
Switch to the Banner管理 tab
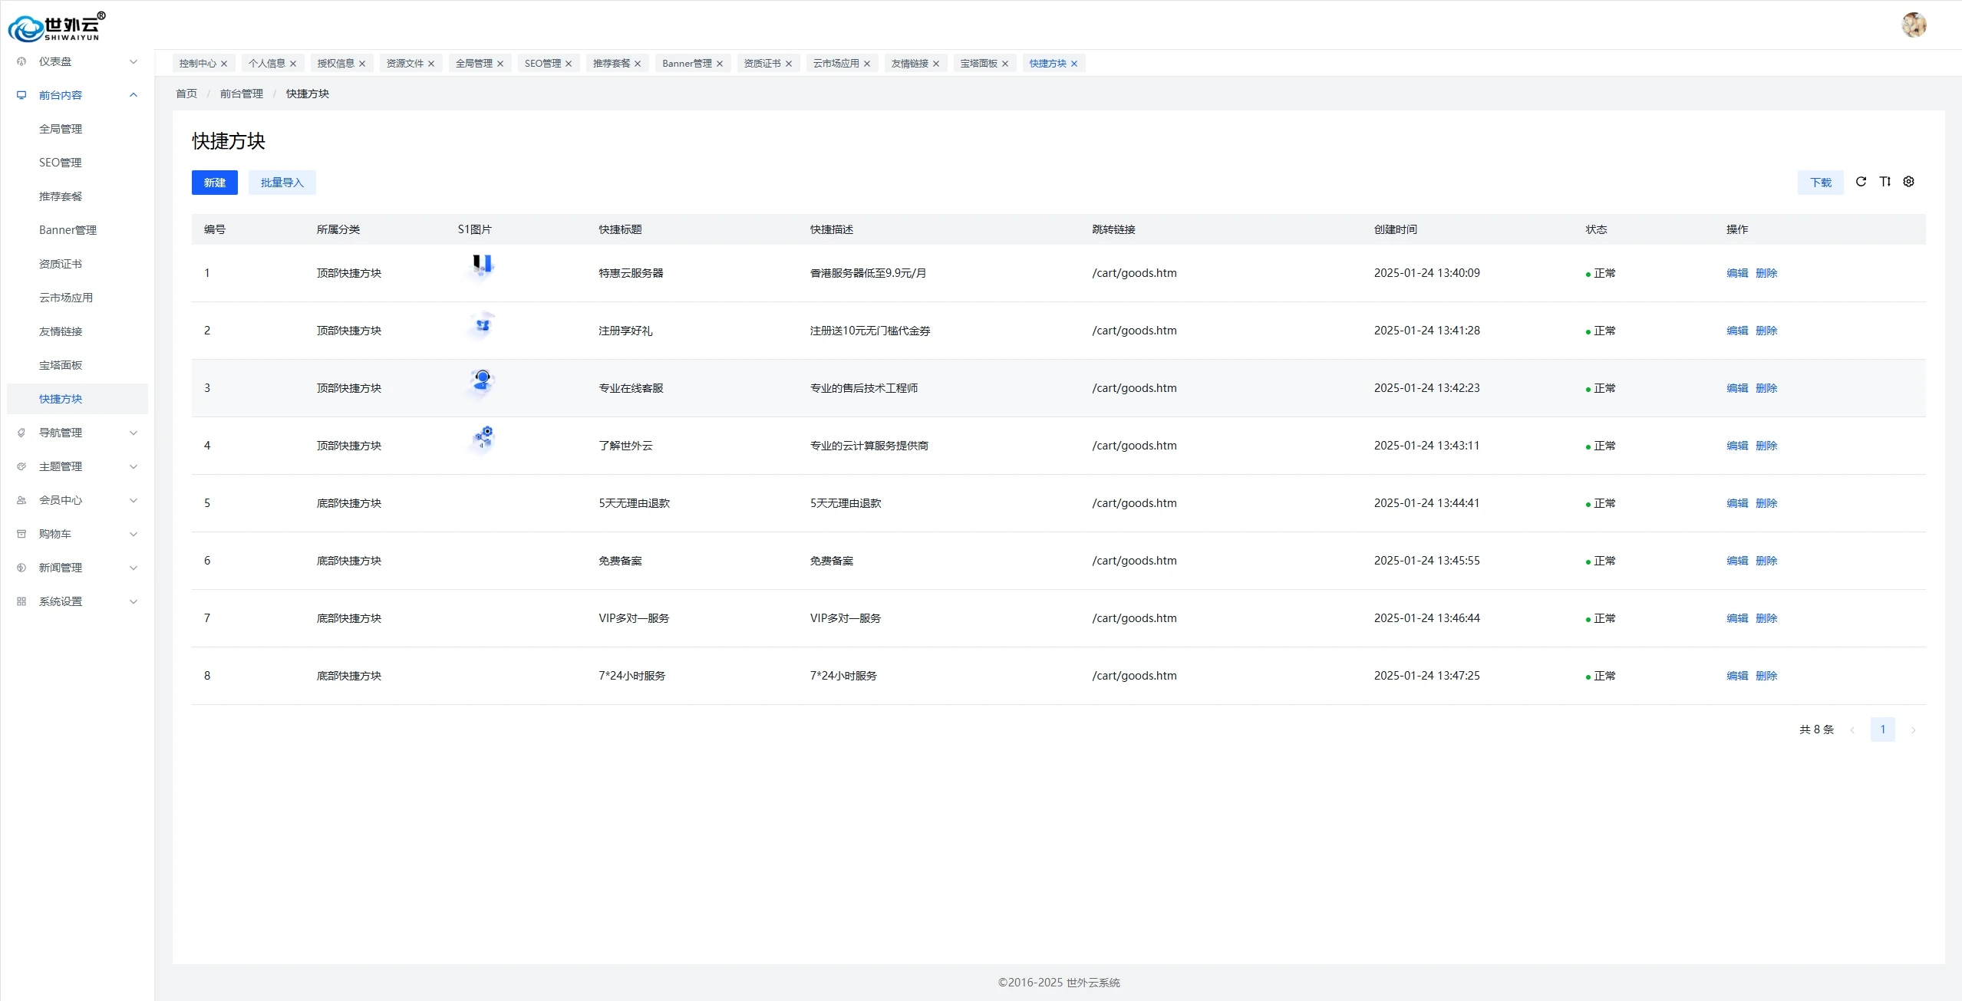pyautogui.click(x=686, y=64)
